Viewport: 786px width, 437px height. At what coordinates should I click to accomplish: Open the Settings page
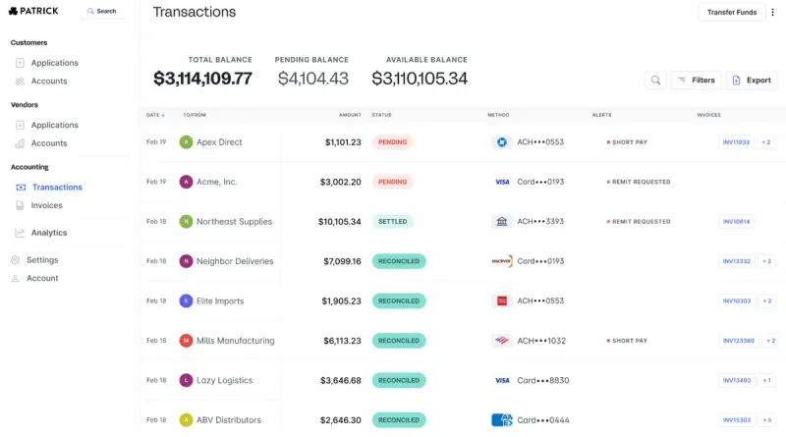pos(42,259)
